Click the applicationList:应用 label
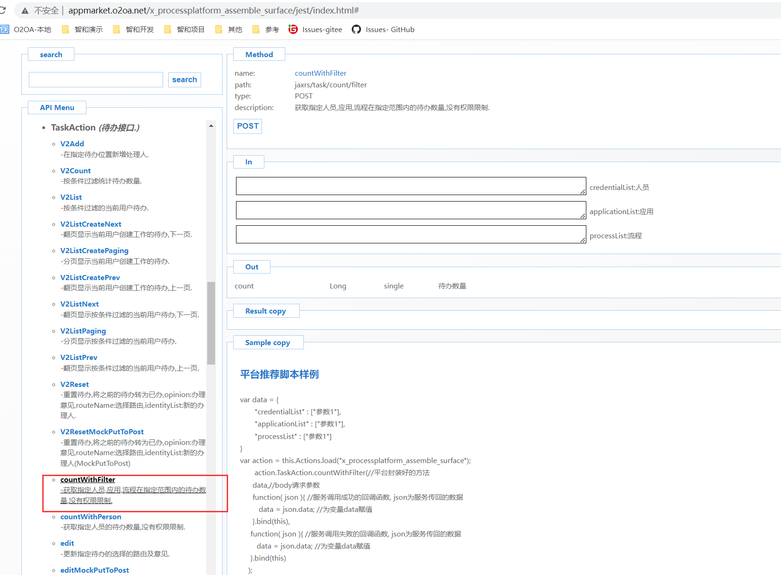 pos(622,211)
